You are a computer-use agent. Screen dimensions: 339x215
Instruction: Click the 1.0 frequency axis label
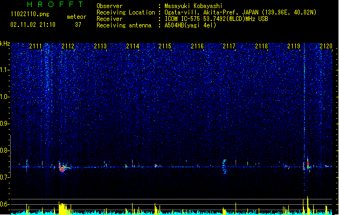tap(5, 97)
